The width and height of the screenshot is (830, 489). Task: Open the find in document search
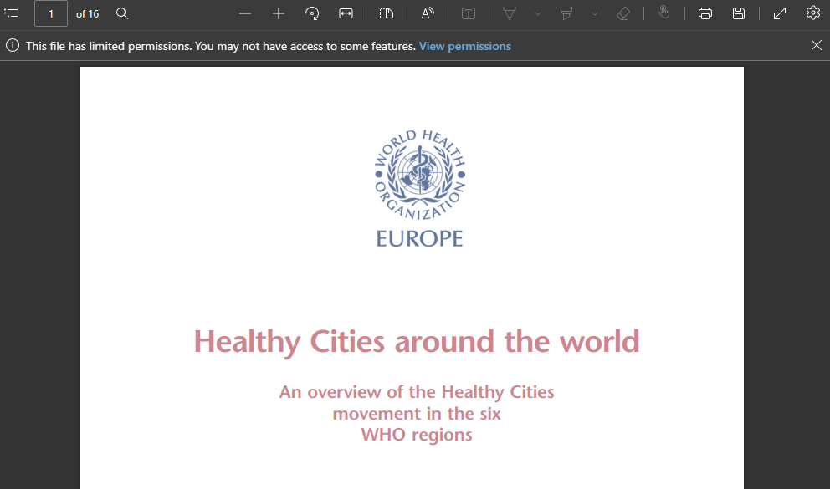tap(122, 13)
